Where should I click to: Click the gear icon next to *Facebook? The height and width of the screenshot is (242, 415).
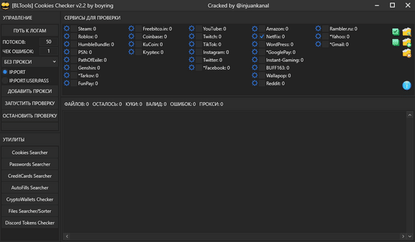tap(192, 67)
